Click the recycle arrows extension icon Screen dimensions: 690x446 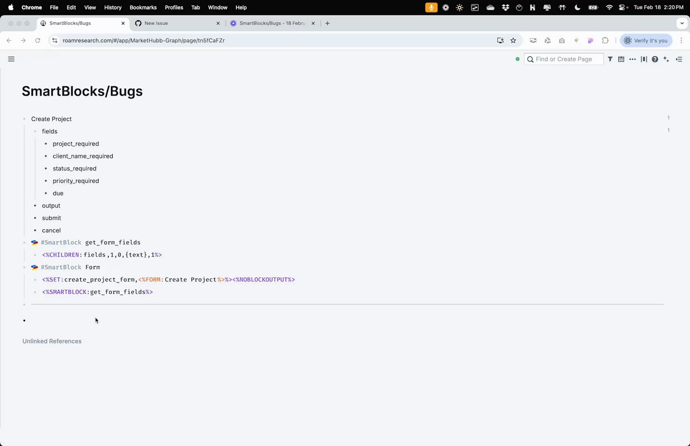click(547, 40)
